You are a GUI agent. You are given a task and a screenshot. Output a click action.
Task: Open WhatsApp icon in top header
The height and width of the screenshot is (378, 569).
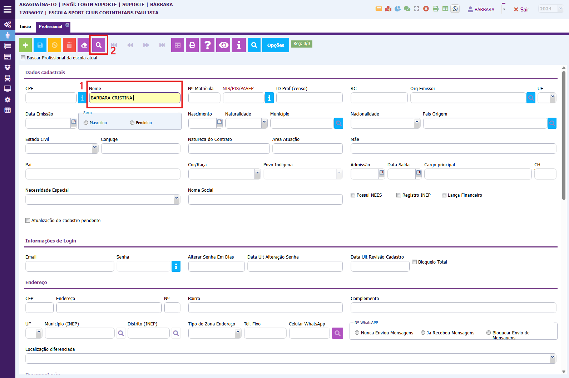pos(455,9)
